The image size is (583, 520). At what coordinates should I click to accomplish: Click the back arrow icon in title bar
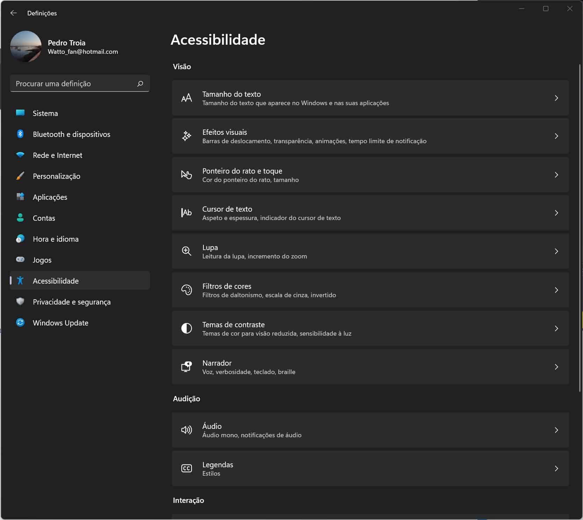pyautogui.click(x=14, y=13)
